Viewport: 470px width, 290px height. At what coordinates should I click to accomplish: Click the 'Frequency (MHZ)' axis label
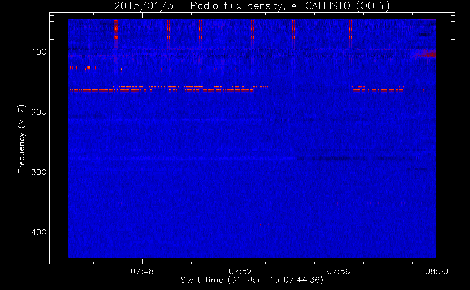[22, 139]
